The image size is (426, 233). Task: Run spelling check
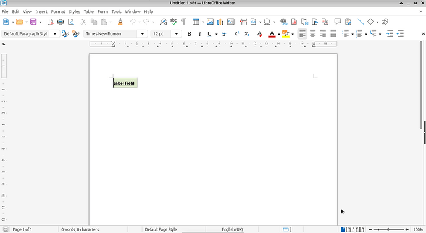[x=173, y=22]
